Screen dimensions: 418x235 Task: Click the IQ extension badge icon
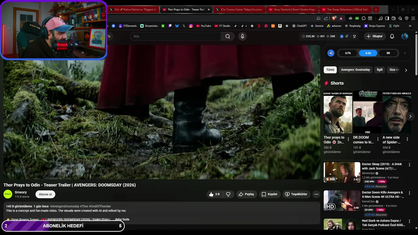pos(331,53)
